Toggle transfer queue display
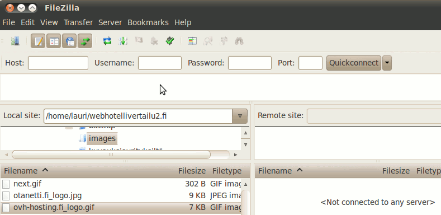 pos(85,41)
